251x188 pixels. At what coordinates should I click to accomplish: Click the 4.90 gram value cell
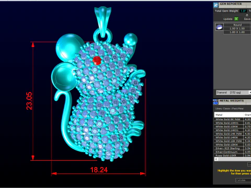pos(247,134)
